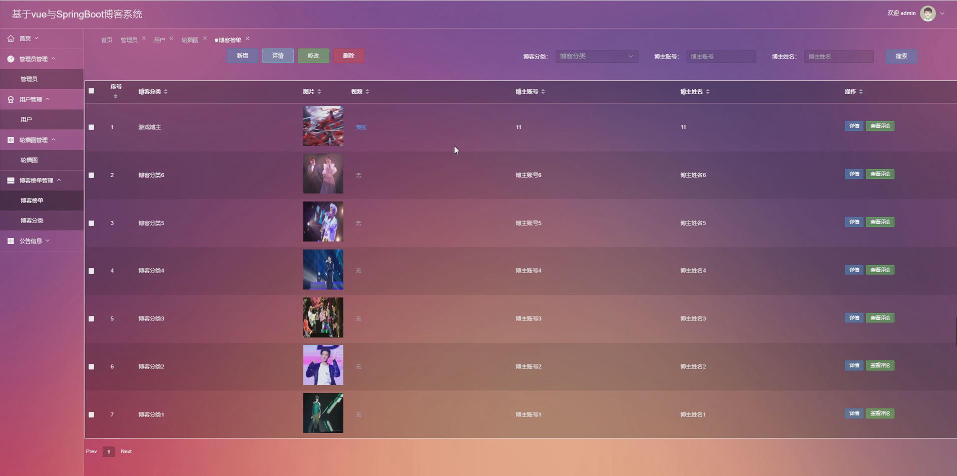Image resolution: width=957 pixels, height=476 pixels.
Task: Switch to the 首页 breadcrumb tab
Action: pos(107,40)
